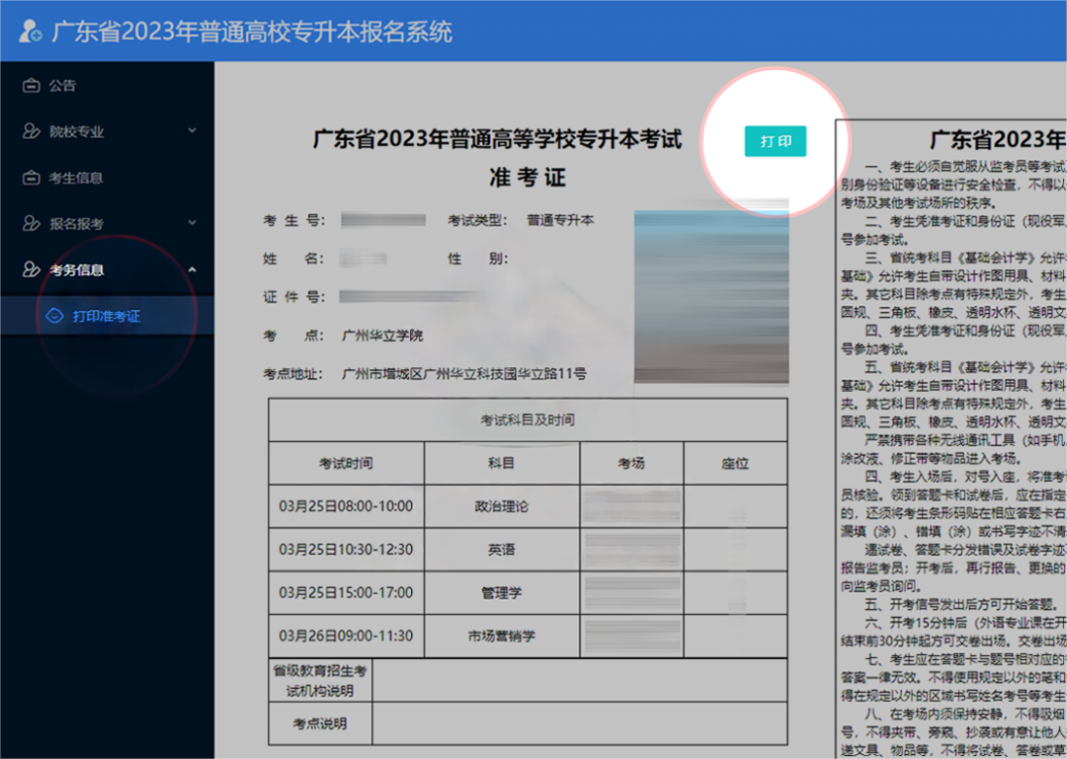The height and width of the screenshot is (759, 1067).
Task: Click the 市场营销学 subject cell
Action: (x=502, y=636)
